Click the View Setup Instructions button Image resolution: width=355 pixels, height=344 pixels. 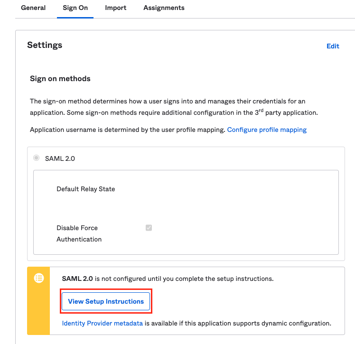[x=106, y=301]
